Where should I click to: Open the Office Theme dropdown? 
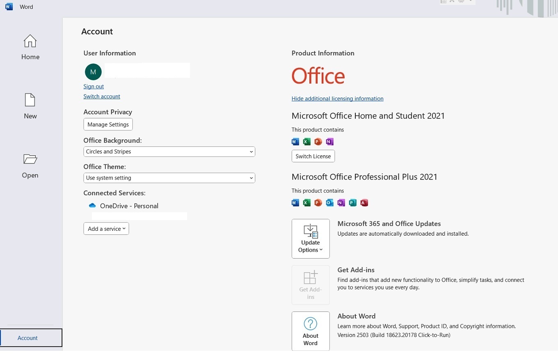pyautogui.click(x=169, y=178)
